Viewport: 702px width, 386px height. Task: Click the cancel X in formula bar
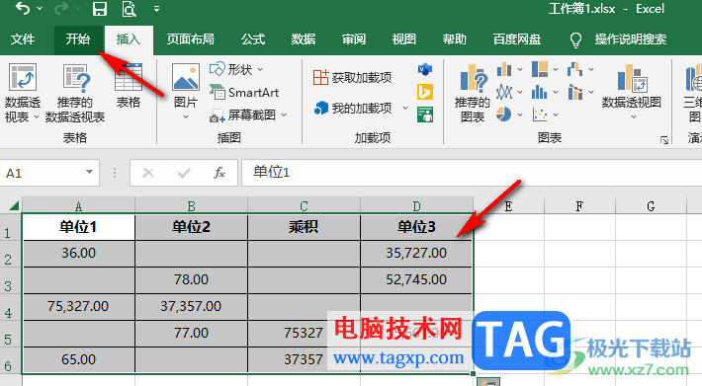148,173
